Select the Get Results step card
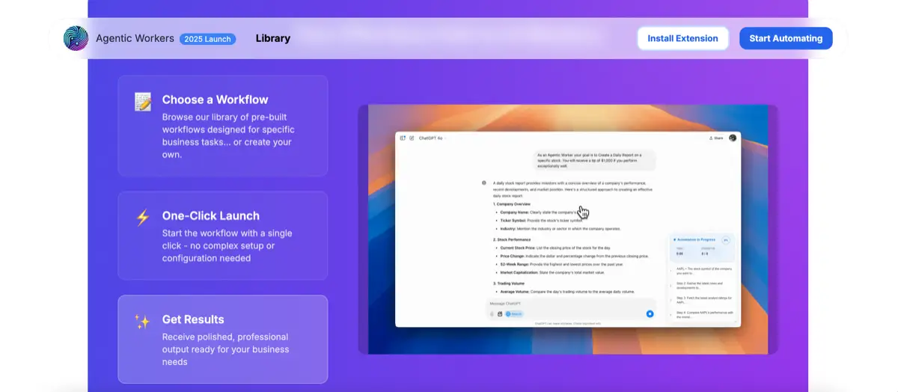The height and width of the screenshot is (392, 898). 222,339
